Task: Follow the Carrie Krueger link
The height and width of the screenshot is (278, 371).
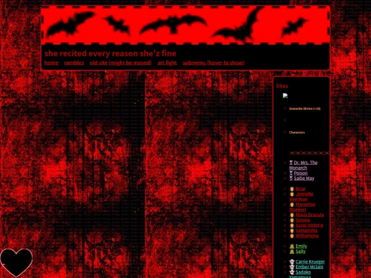Action: 310,262
